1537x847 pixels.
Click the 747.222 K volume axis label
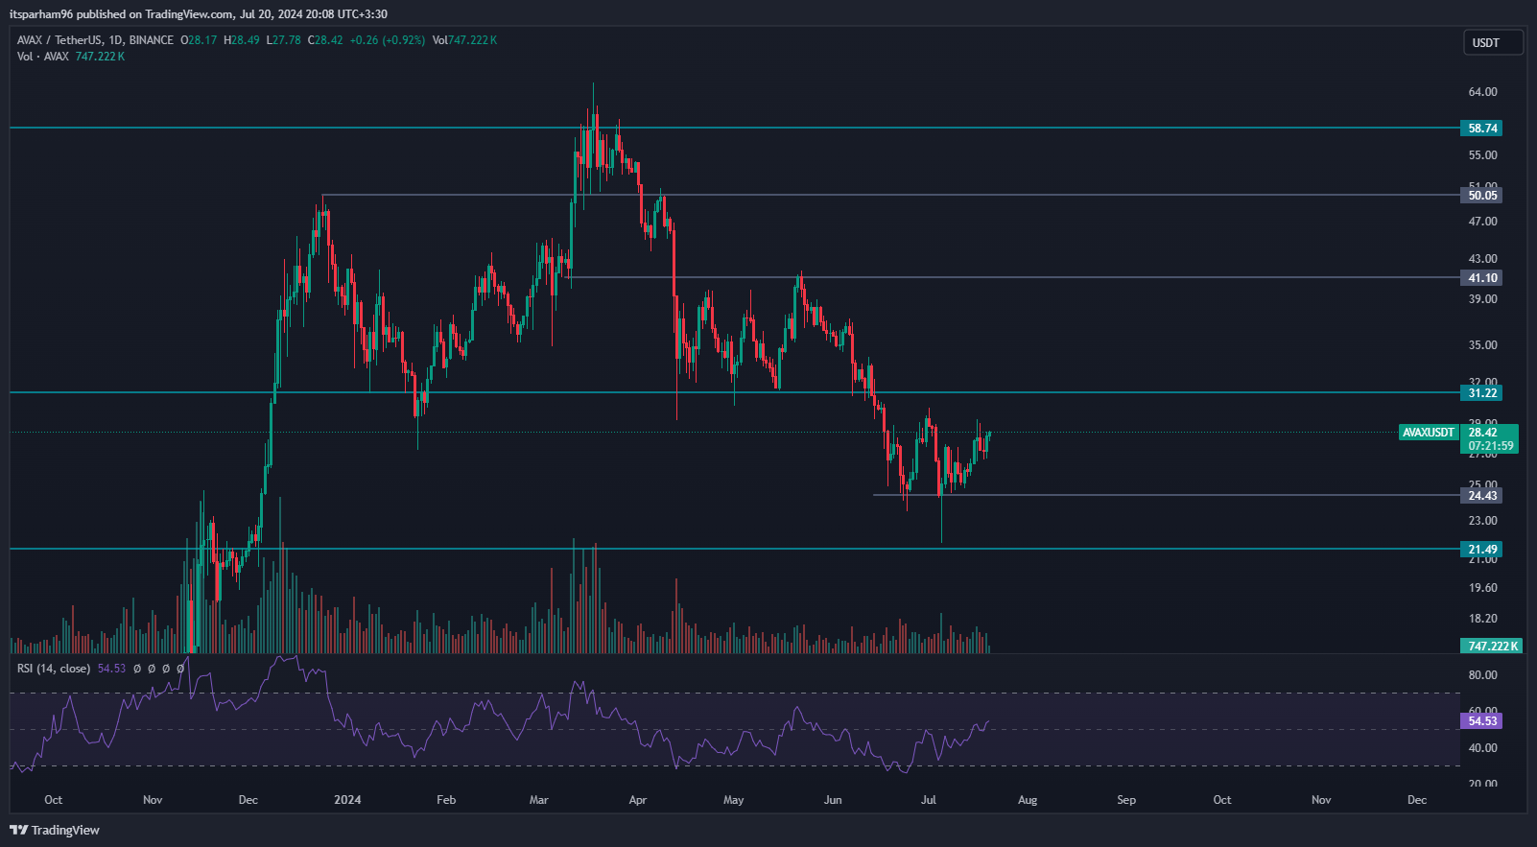click(1491, 646)
